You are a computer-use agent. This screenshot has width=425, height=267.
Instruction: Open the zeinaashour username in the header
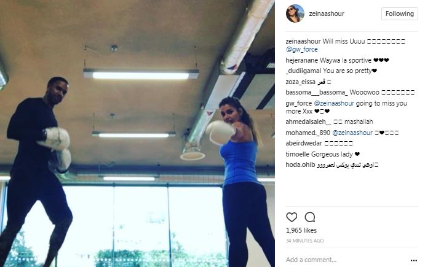327,14
